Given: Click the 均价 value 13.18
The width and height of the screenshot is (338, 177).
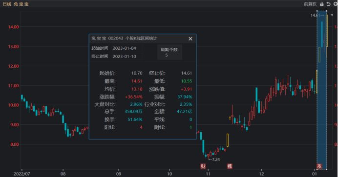Looking at the screenshot, I should pos(137,89).
